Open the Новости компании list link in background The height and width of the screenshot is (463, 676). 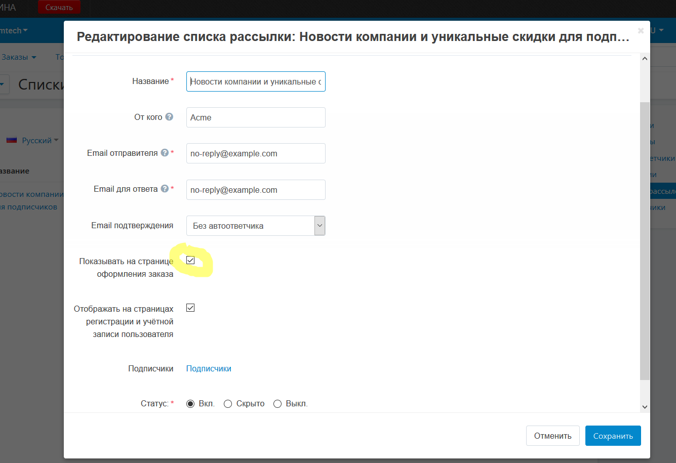click(x=32, y=200)
